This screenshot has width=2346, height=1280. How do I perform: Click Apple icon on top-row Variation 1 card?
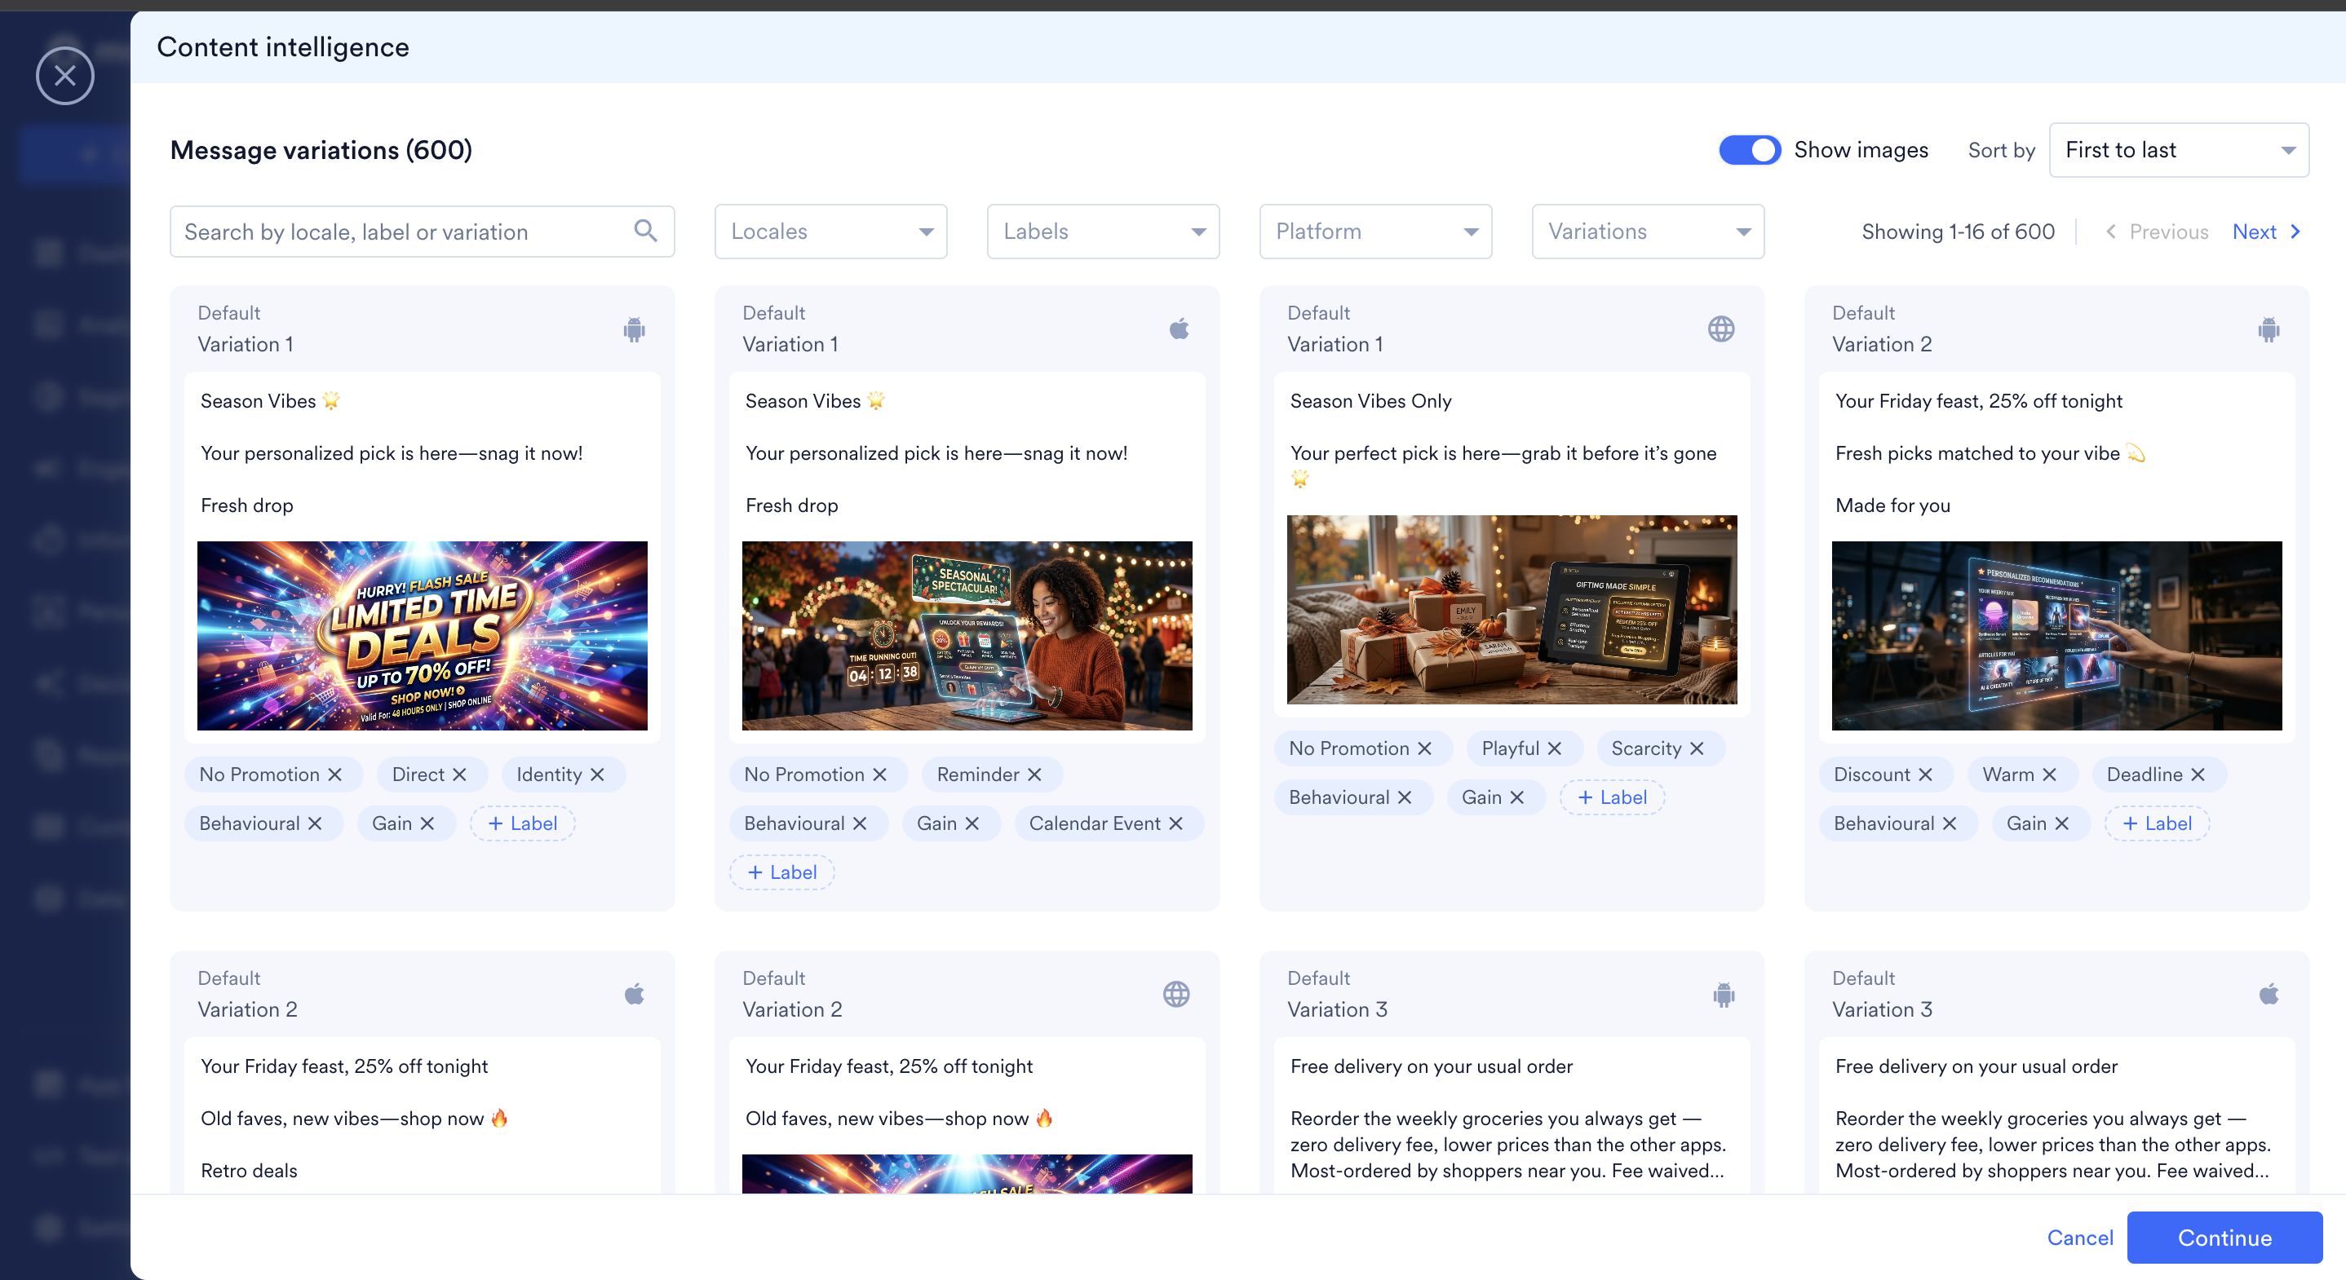[1180, 329]
